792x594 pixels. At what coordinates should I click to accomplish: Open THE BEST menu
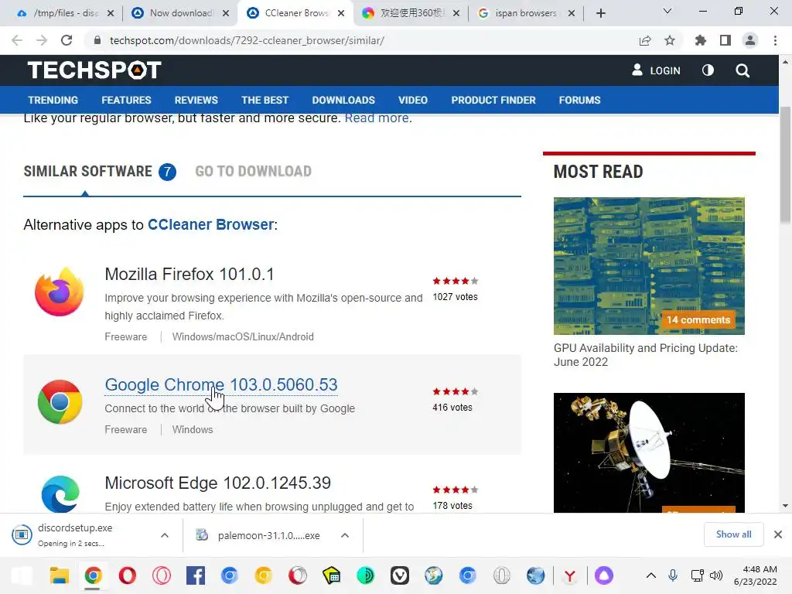click(x=265, y=100)
